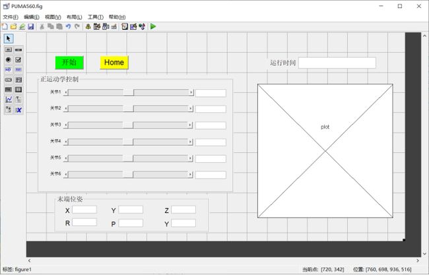Open the code Editor icon
This screenshot has height=275, width=429.
click(x=125, y=26)
